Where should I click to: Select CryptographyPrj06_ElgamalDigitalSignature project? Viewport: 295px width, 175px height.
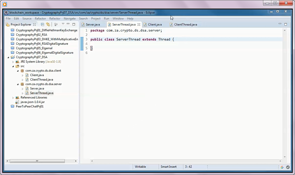(45, 53)
